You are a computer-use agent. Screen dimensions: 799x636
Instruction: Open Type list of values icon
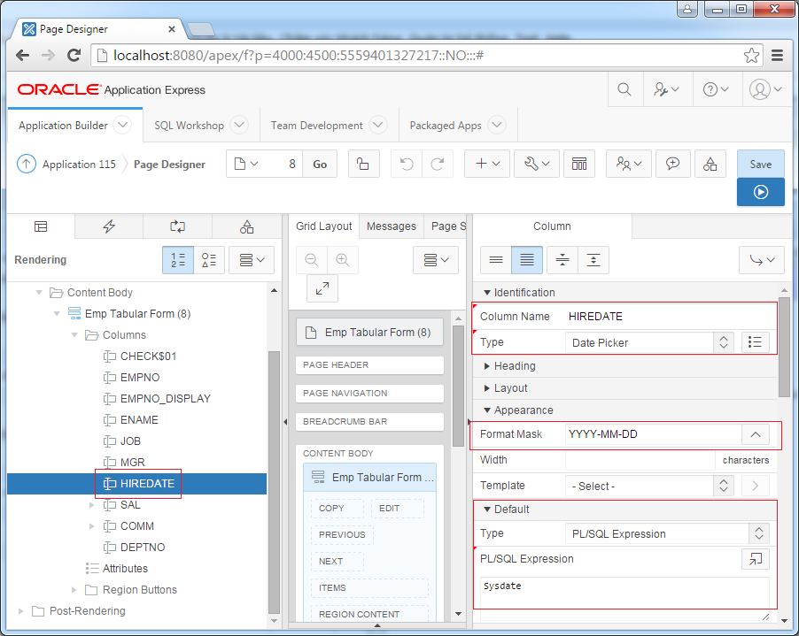[x=755, y=342]
